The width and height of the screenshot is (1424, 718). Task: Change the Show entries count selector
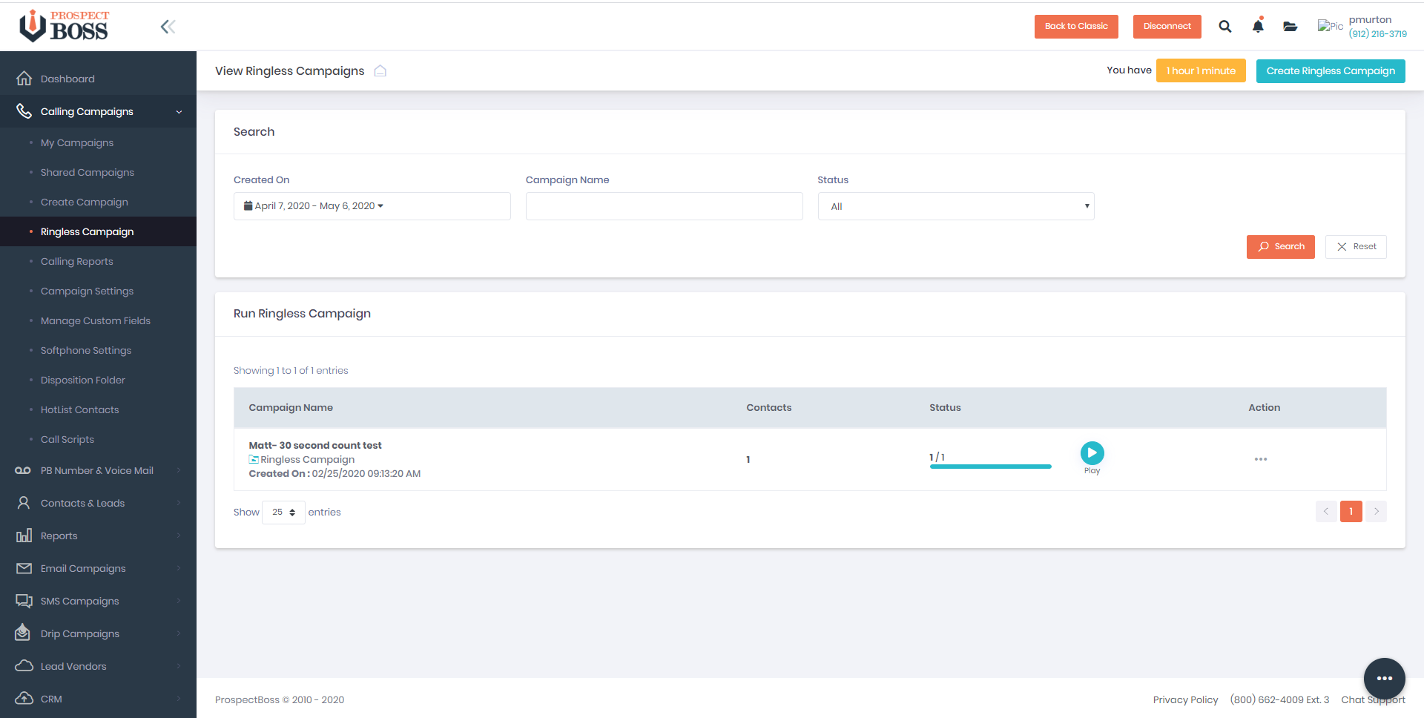[x=283, y=512]
